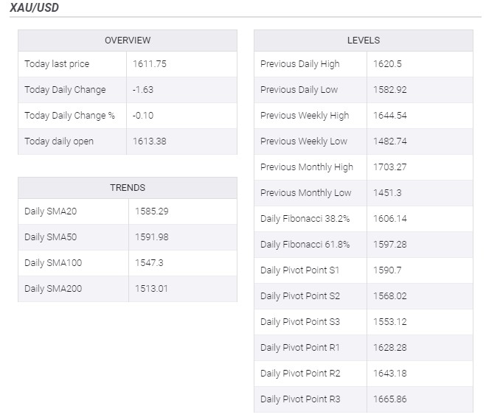Click the Daily SMA50 value 1591.98
Image resolution: width=486 pixels, height=420 pixels.
click(x=152, y=237)
